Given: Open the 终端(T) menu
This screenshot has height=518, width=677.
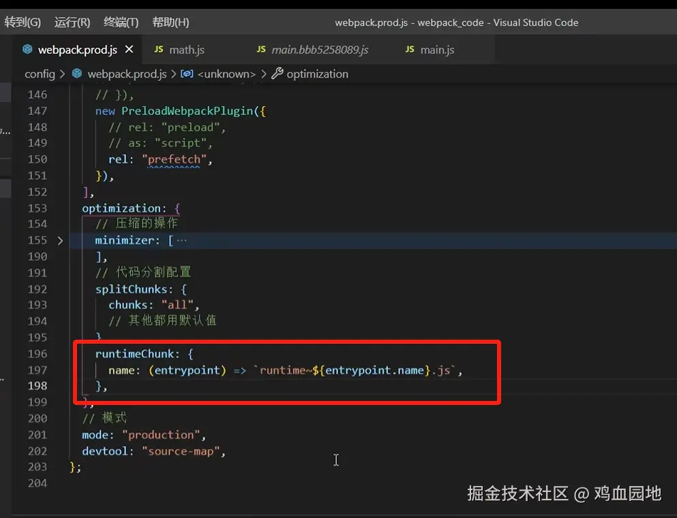Looking at the screenshot, I should (x=121, y=22).
